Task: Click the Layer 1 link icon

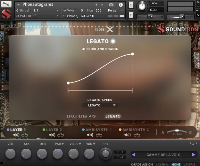Action: pyautogui.click(x=25, y=135)
